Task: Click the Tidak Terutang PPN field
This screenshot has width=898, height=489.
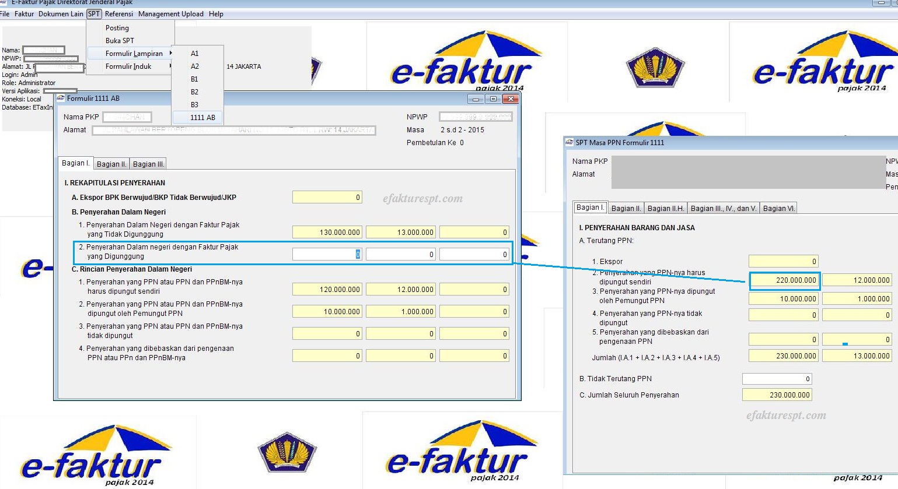Action: [x=777, y=379]
